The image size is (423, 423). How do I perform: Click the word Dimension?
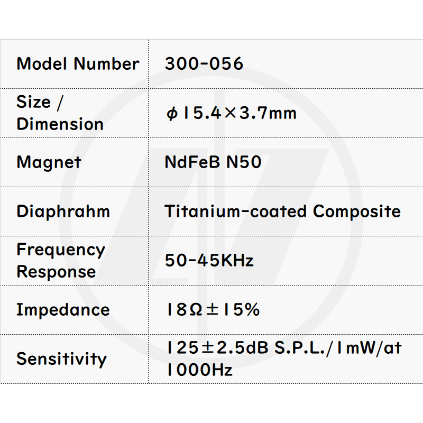(60, 124)
